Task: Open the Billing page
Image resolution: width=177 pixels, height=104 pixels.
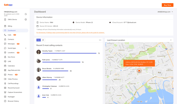Action: click(x=10, y=26)
